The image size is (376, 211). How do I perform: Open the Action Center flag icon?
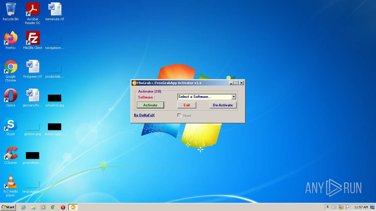tap(348, 207)
